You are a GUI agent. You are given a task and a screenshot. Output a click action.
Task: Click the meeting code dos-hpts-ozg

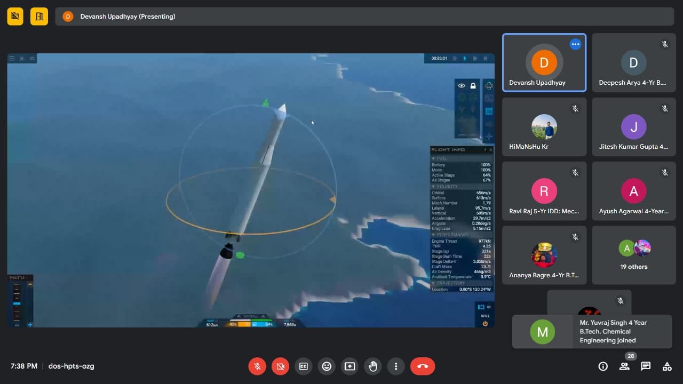[x=71, y=366]
